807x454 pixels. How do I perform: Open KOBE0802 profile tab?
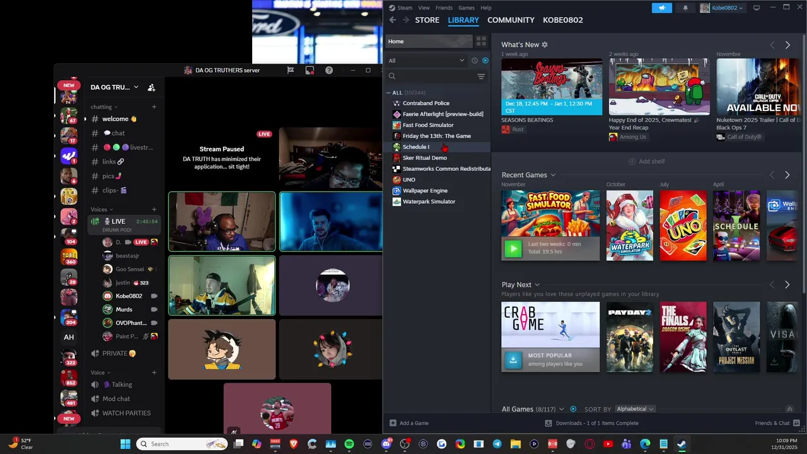[563, 20]
